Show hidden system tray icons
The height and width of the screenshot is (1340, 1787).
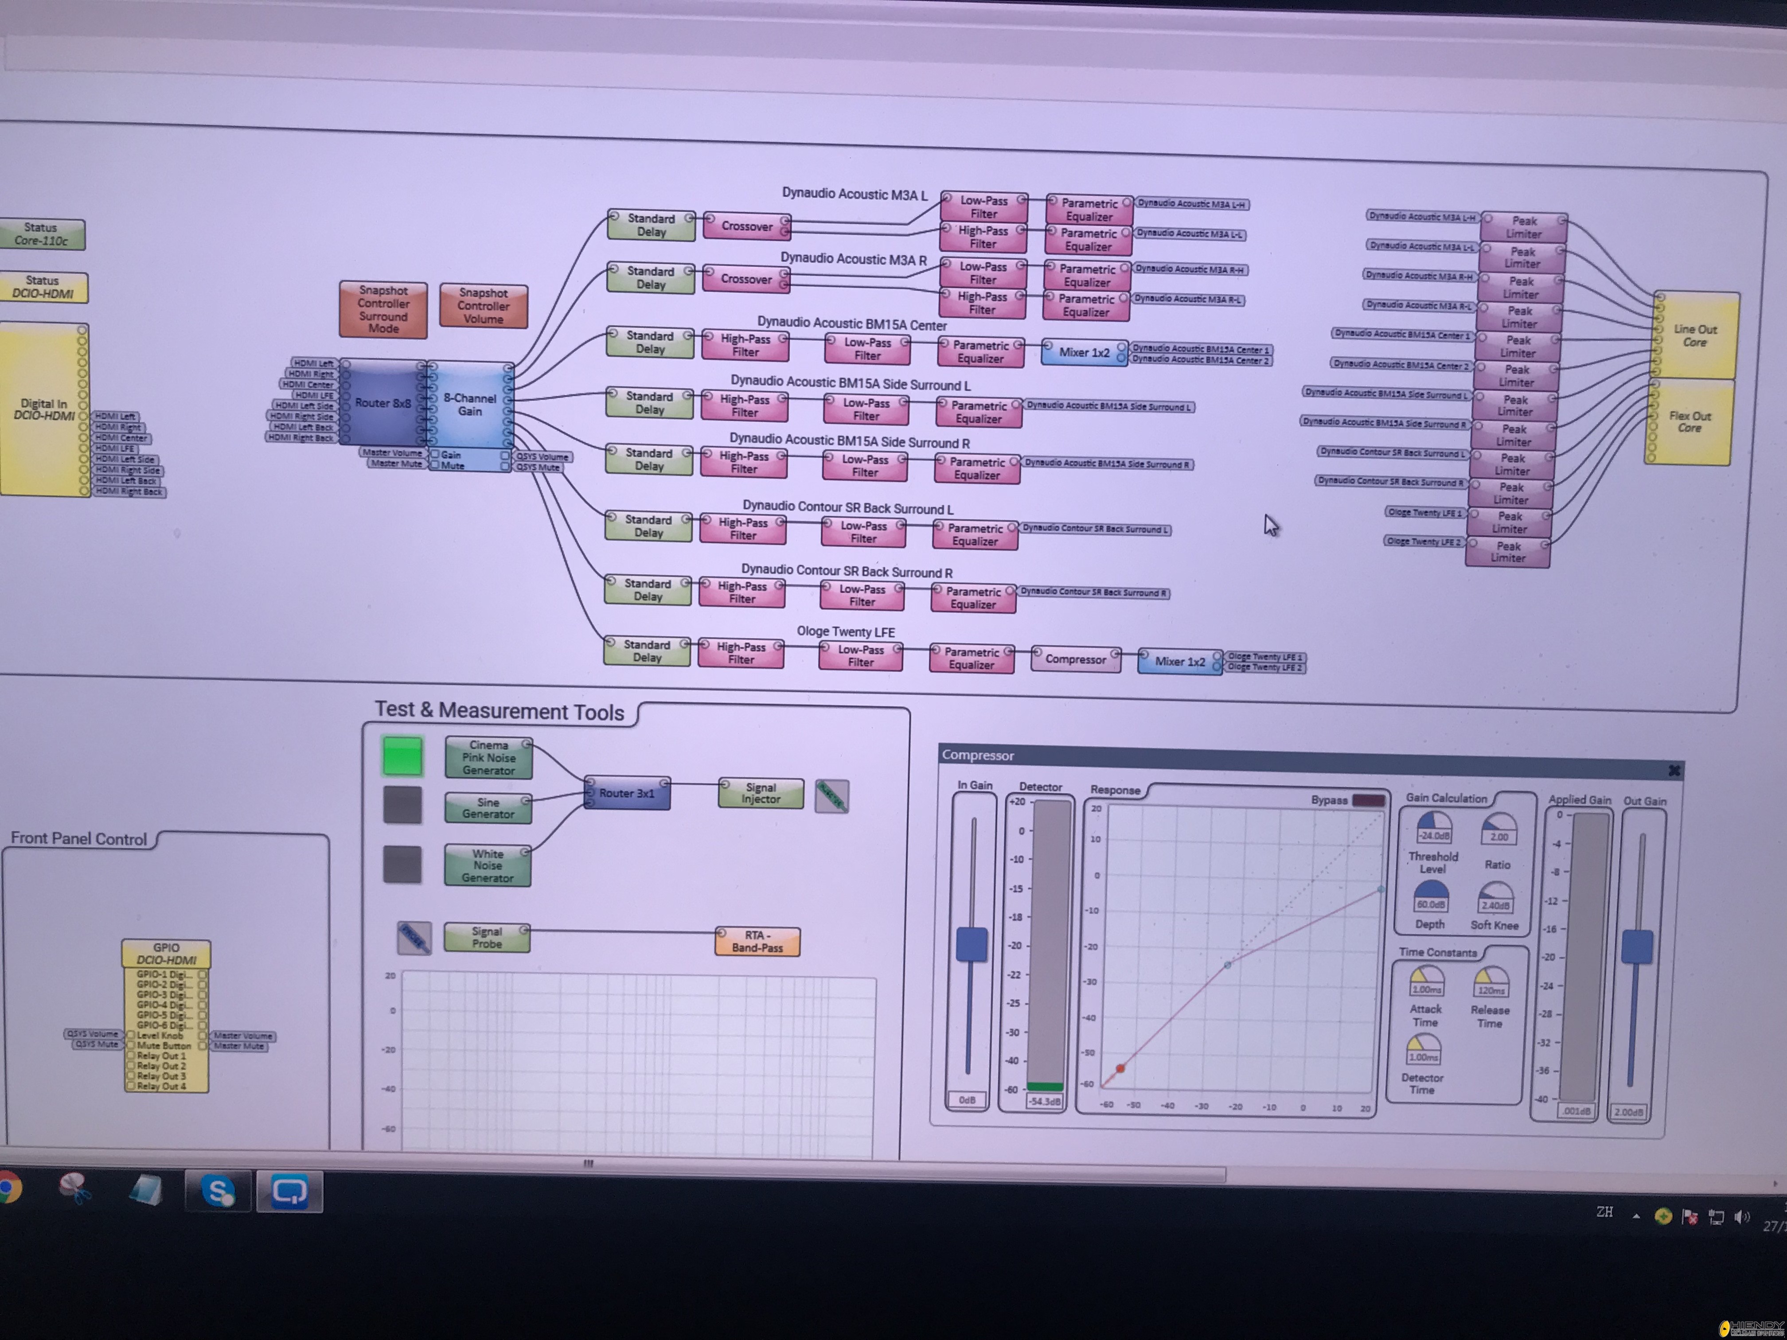point(1636,1215)
